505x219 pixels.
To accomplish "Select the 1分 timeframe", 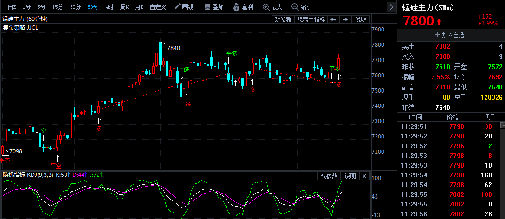I will click(x=27, y=7).
